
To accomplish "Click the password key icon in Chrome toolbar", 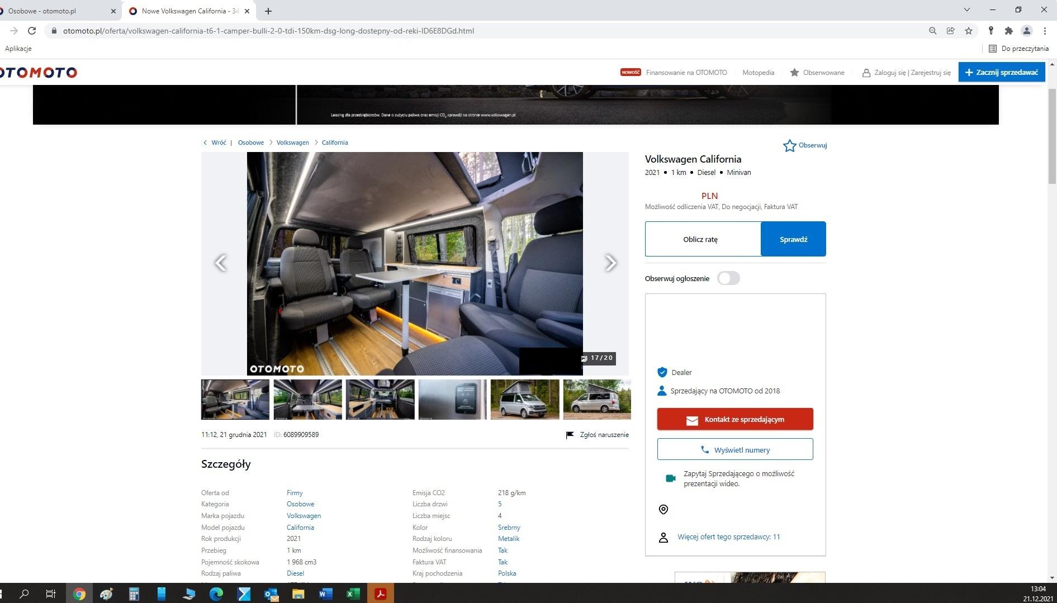I will (x=990, y=31).
